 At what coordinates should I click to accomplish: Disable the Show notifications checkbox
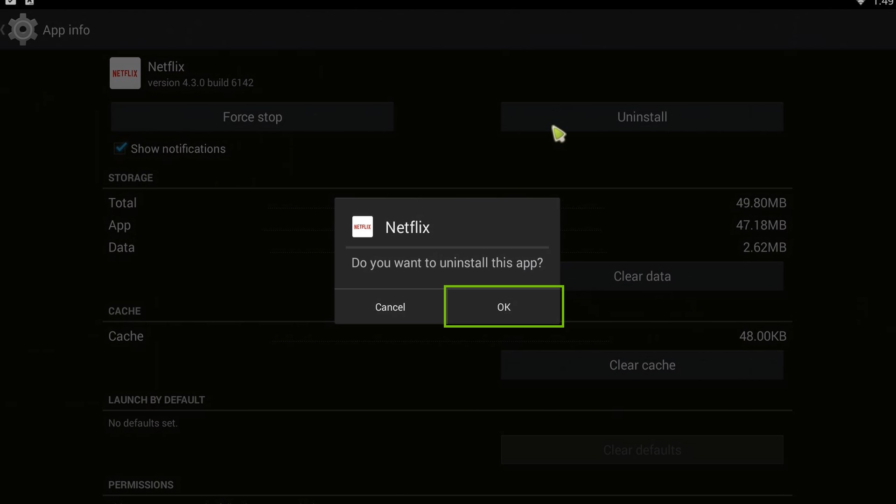coord(120,148)
